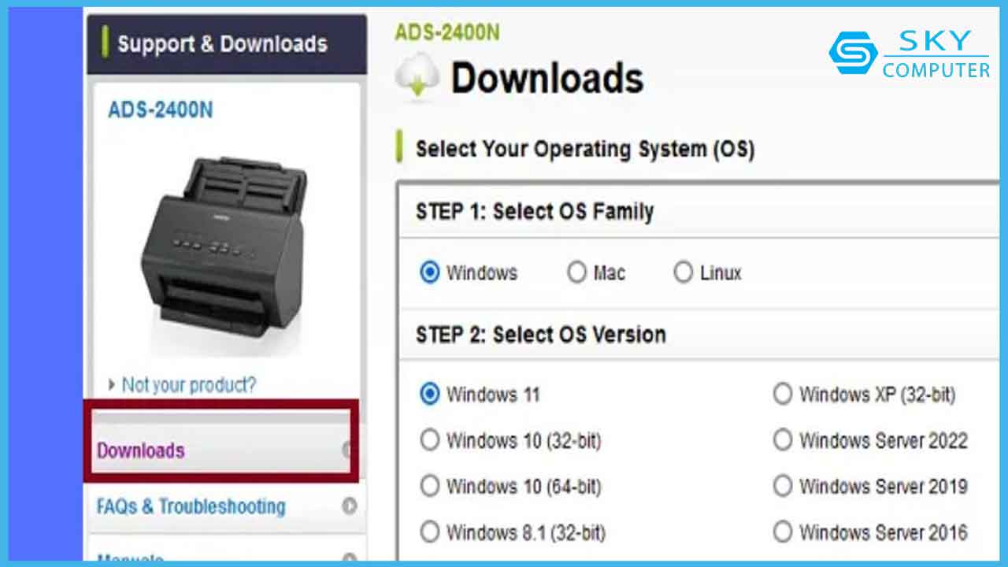Image resolution: width=1008 pixels, height=567 pixels.
Task: Click the STEP 2: Select OS Version heading
Action: 541,335
